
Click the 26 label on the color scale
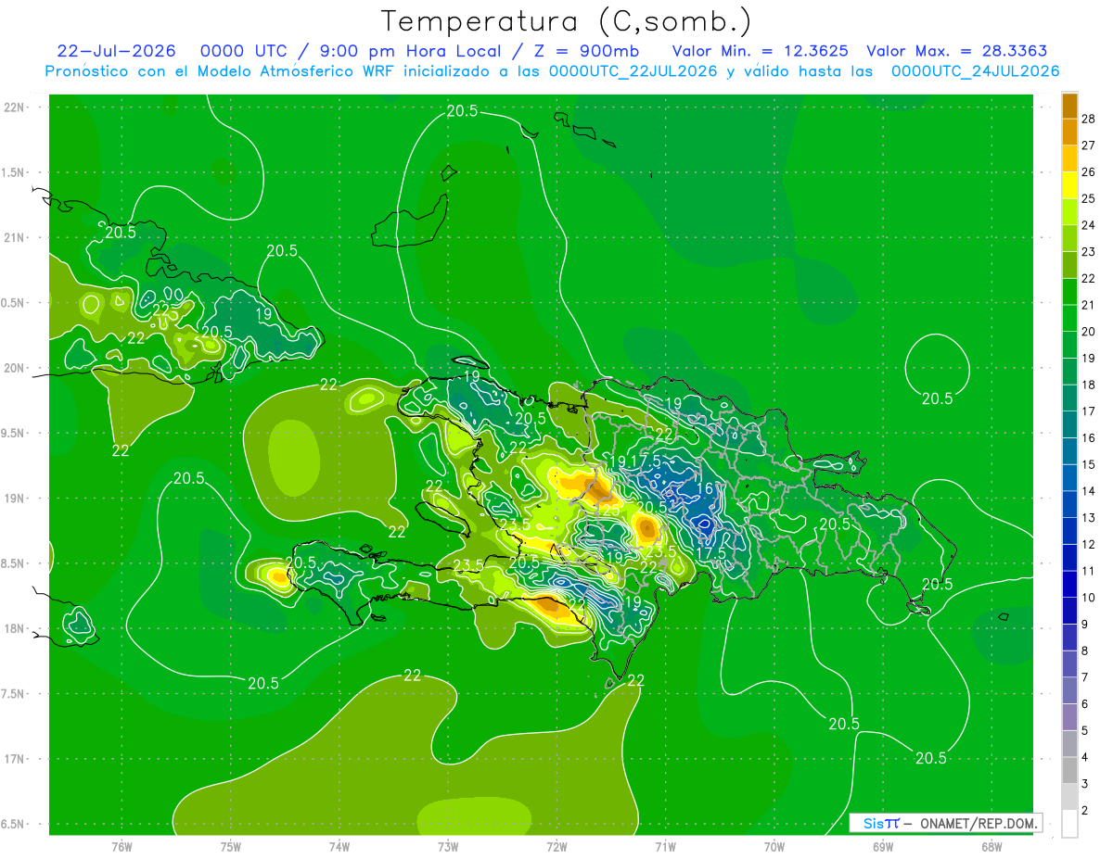pos(1089,171)
